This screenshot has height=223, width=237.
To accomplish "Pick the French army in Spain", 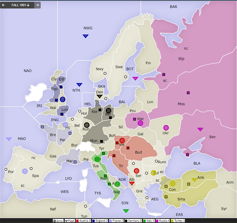I will [25, 171].
